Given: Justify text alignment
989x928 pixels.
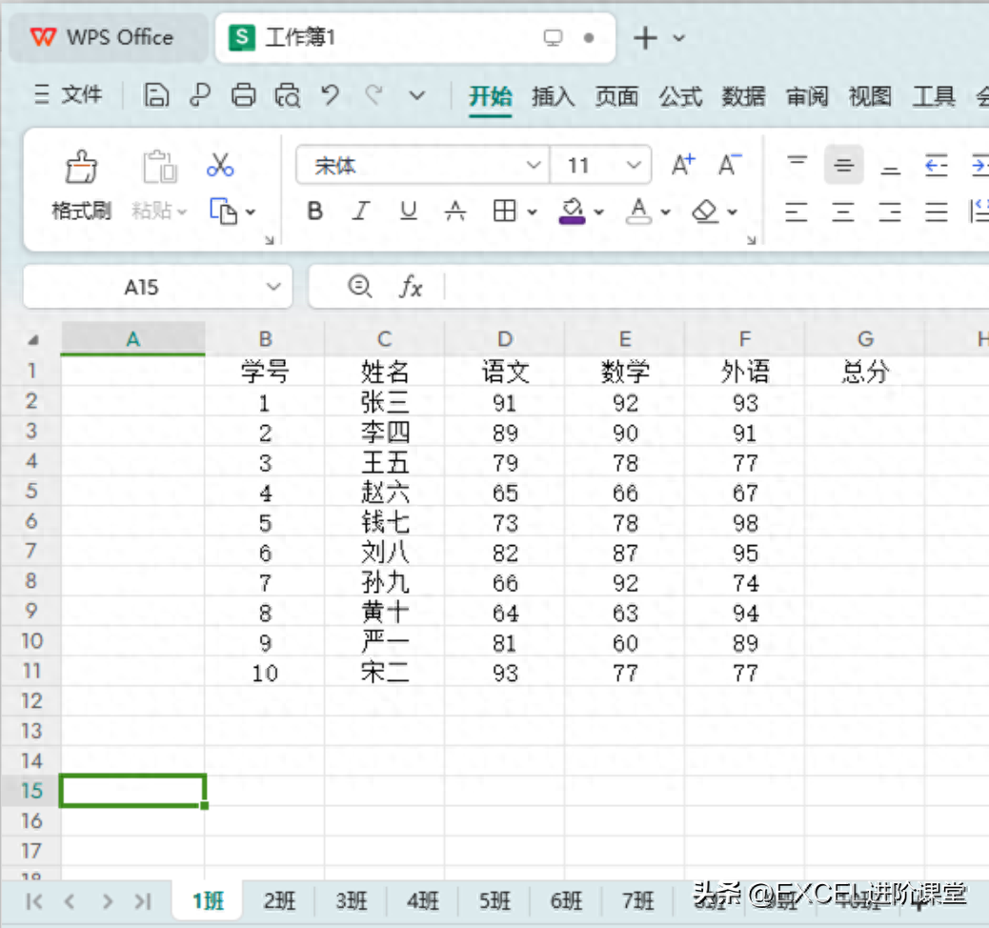Looking at the screenshot, I should pyautogui.click(x=937, y=212).
